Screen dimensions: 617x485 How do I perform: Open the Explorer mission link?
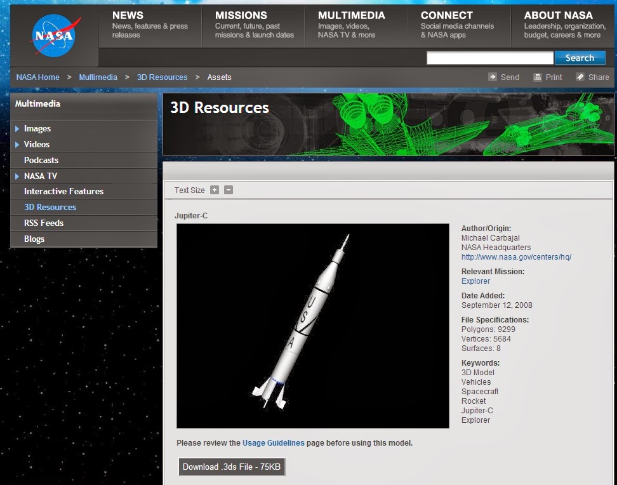pyautogui.click(x=475, y=281)
